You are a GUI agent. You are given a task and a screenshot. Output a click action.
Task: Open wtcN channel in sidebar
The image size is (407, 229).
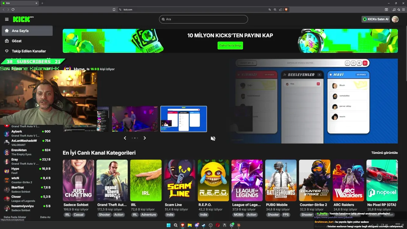pos(27,180)
